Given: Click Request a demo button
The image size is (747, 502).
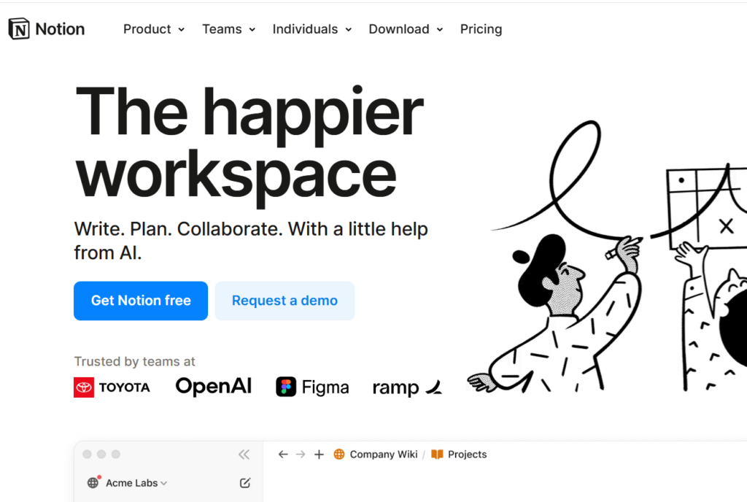Looking at the screenshot, I should tap(285, 301).
